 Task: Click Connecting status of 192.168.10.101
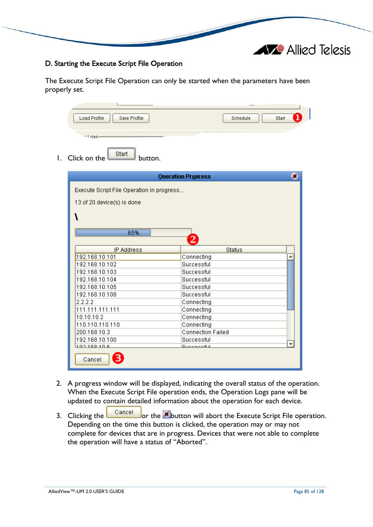click(234, 257)
